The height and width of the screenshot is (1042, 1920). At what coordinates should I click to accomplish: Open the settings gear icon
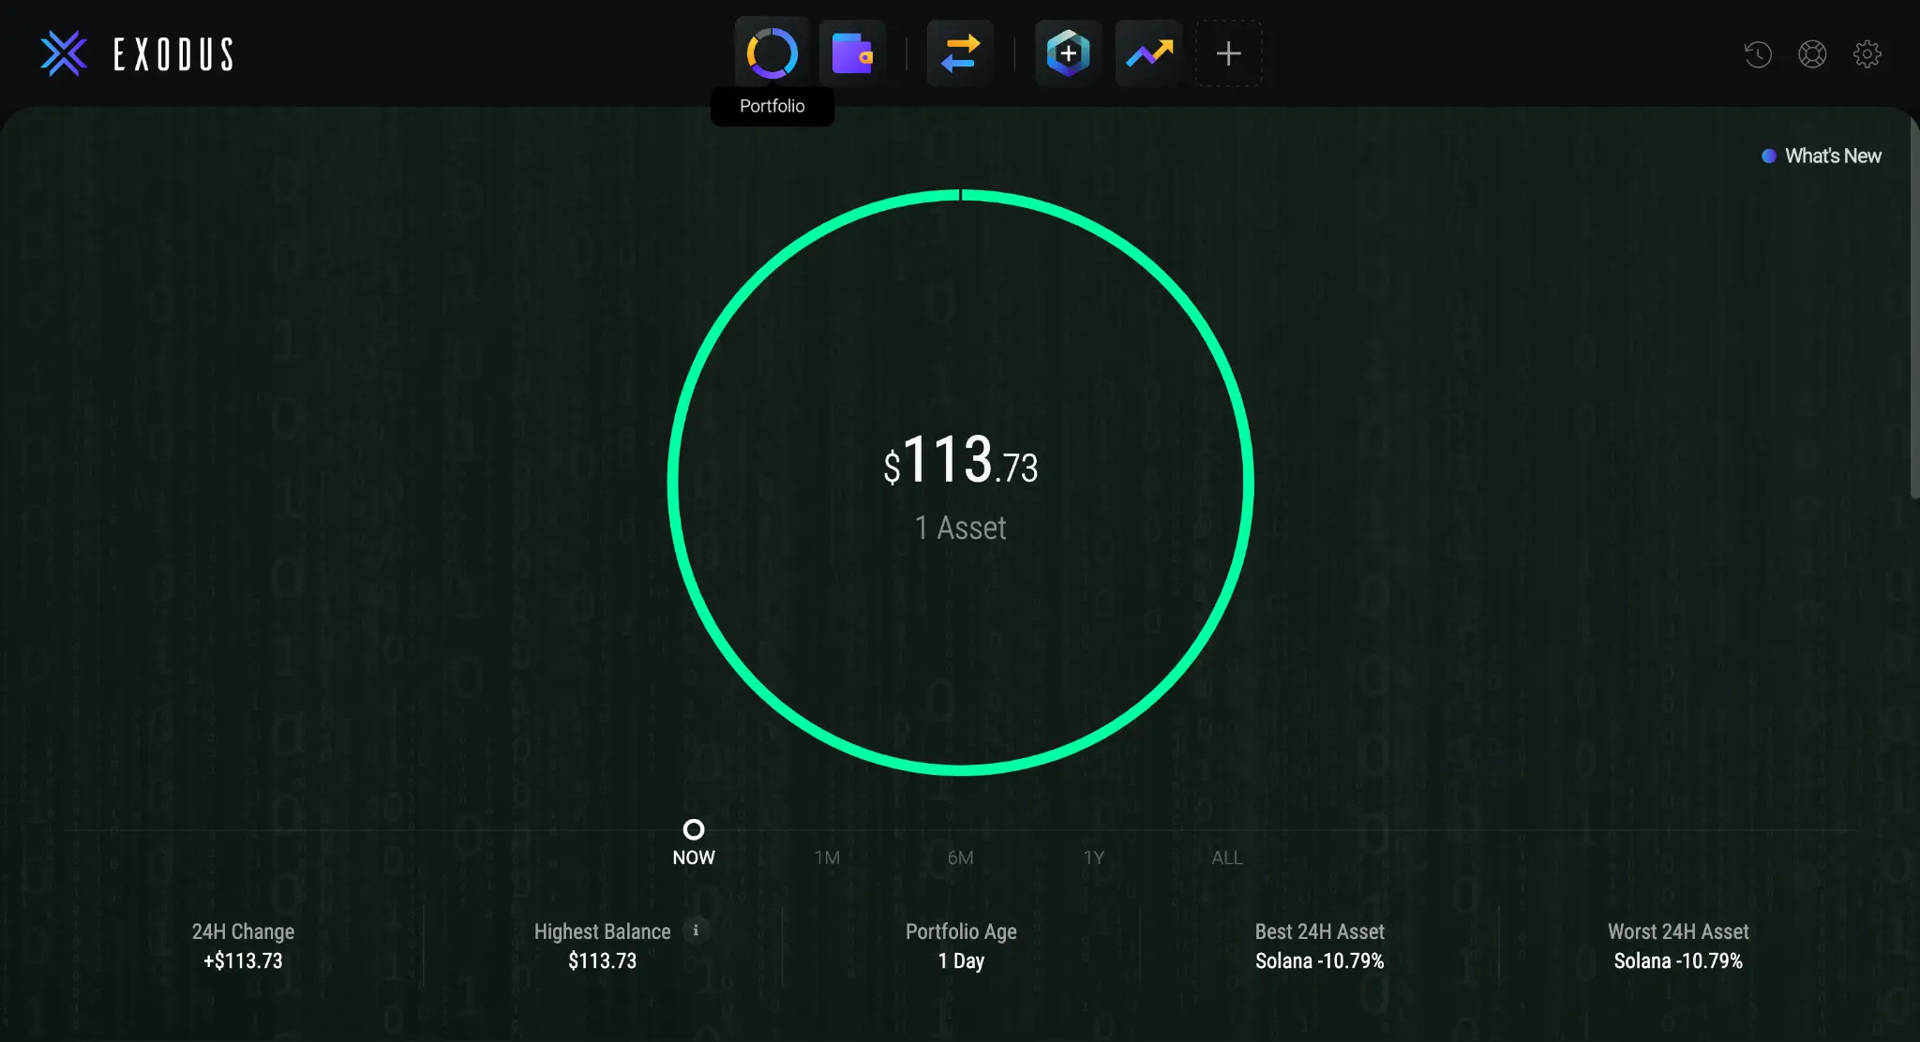coord(1867,54)
